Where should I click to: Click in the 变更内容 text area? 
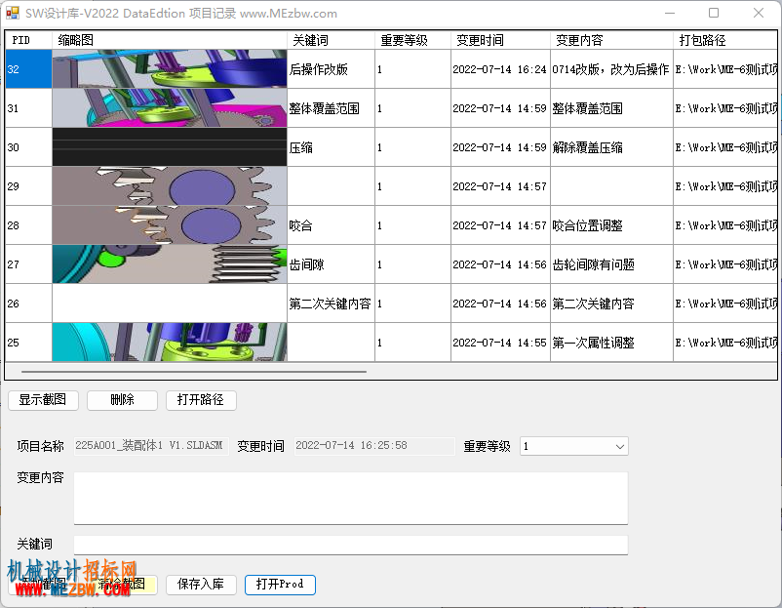pos(351,498)
